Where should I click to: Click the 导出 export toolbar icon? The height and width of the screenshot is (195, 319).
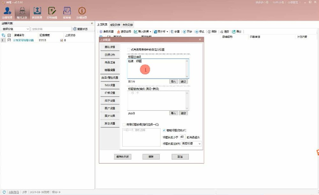(x=234, y=32)
